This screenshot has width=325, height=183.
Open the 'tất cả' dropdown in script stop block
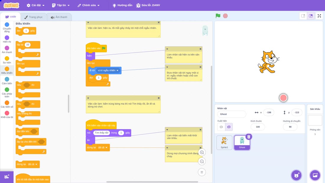point(103,147)
